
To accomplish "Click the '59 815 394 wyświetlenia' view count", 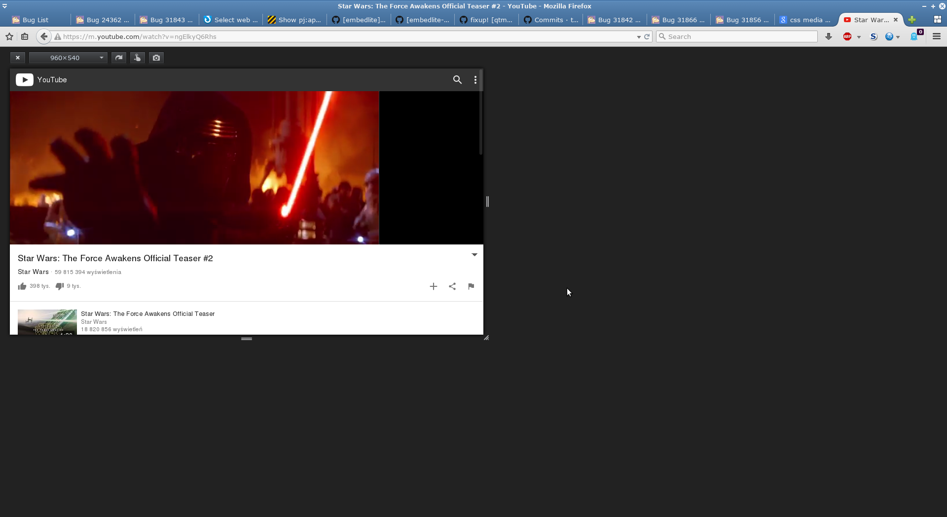I will [x=88, y=272].
